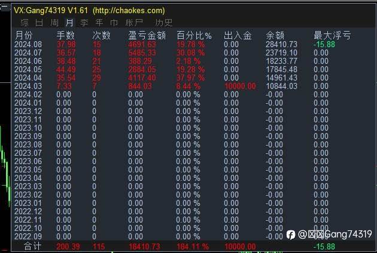The height and width of the screenshot is (253, 377).
Task: Click the 手数 column header
Action: click(x=66, y=35)
